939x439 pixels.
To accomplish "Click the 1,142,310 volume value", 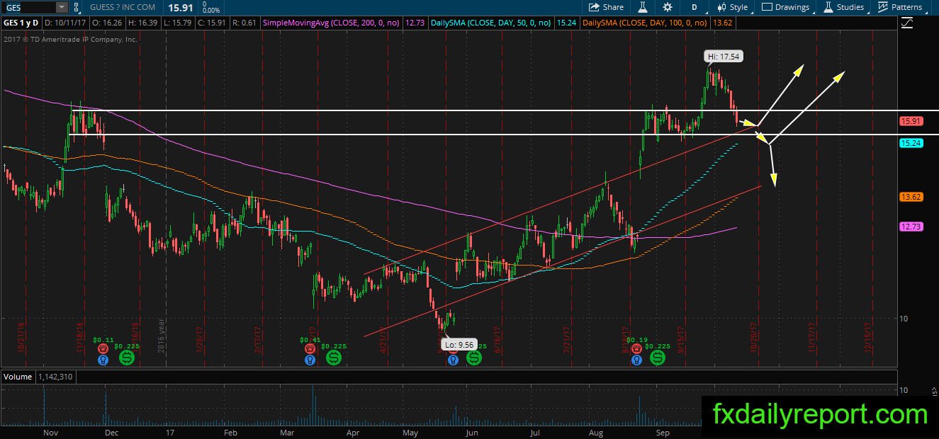I will click(x=54, y=377).
